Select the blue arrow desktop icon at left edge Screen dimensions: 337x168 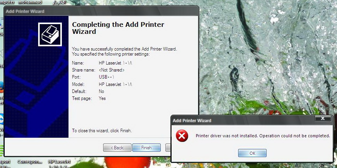(2, 120)
